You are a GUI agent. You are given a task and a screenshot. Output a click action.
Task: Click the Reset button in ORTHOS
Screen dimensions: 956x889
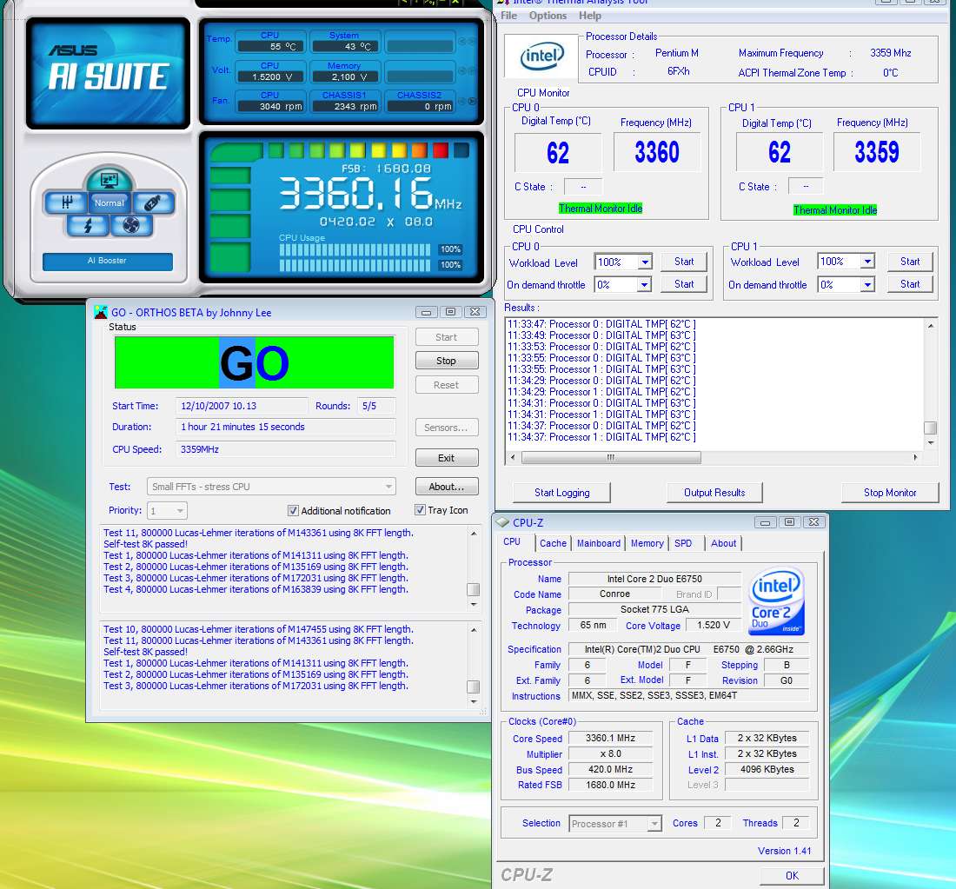[x=447, y=385]
